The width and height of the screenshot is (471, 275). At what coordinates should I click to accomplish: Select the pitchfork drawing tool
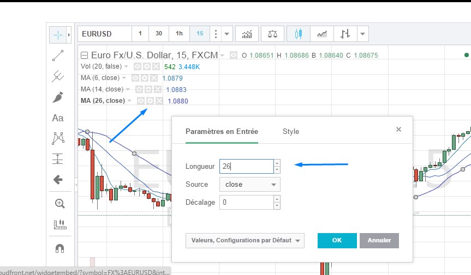pos(58,76)
